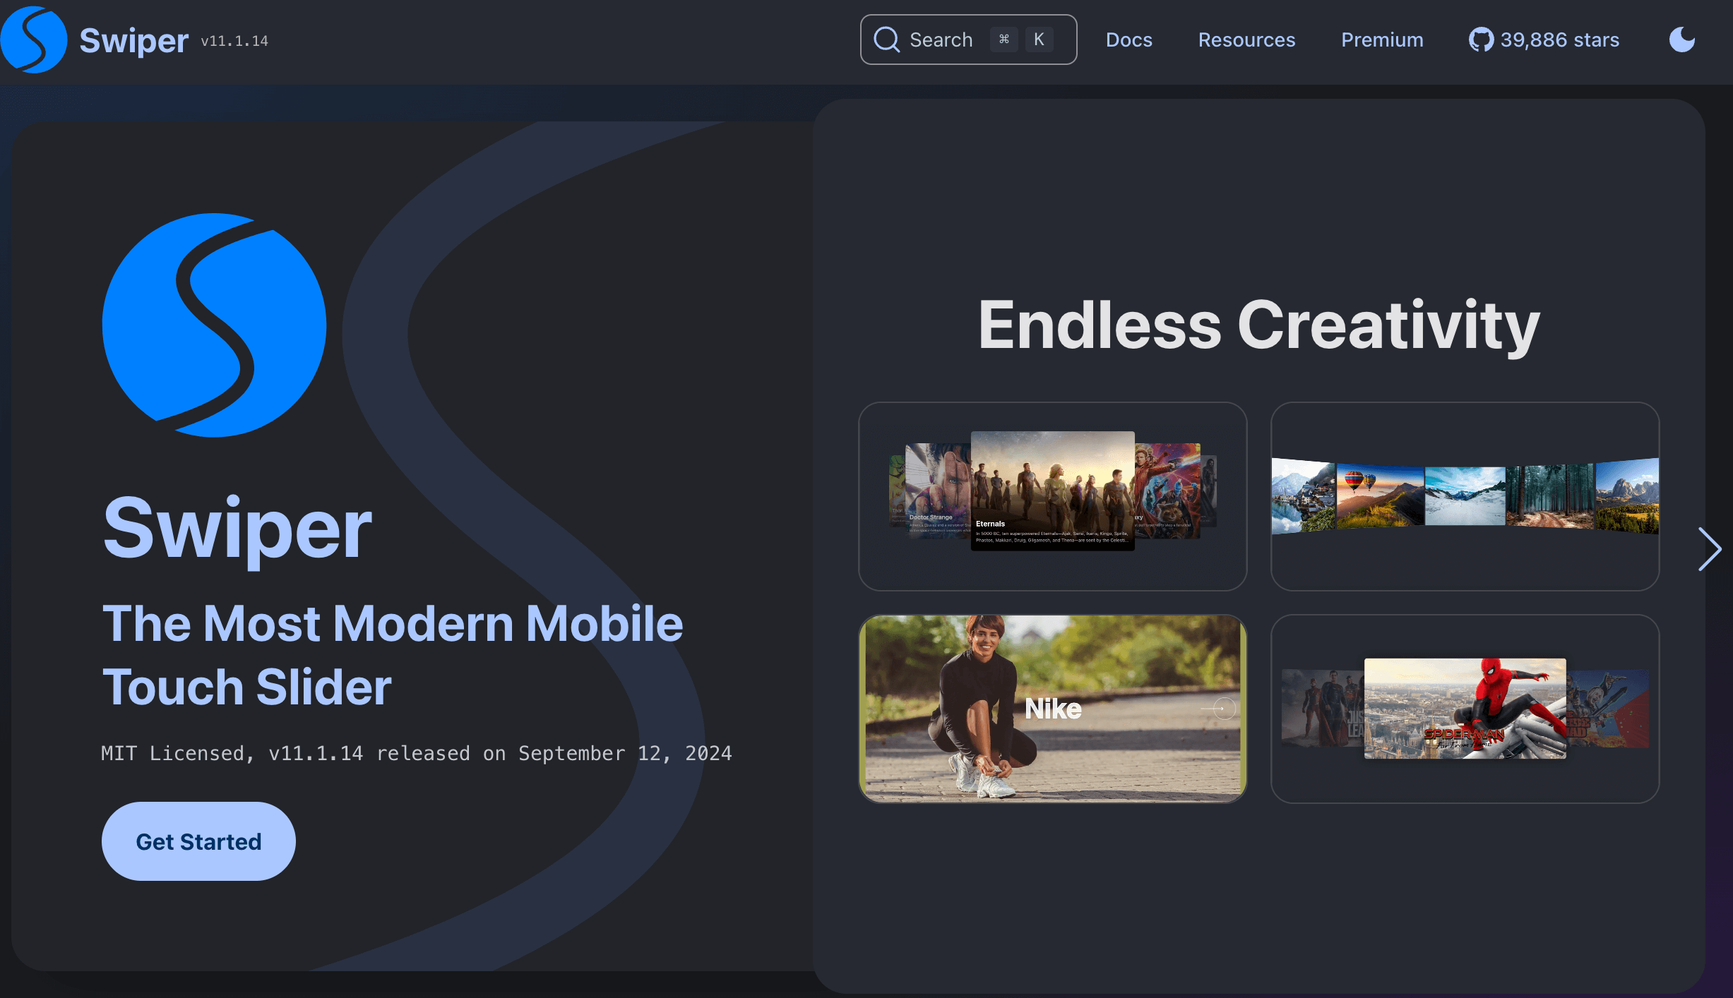Open the Nike slider demo thumbnail
The image size is (1733, 998).
1052,709
